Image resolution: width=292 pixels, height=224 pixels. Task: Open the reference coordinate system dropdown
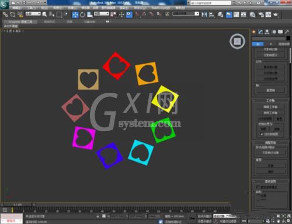[102, 14]
